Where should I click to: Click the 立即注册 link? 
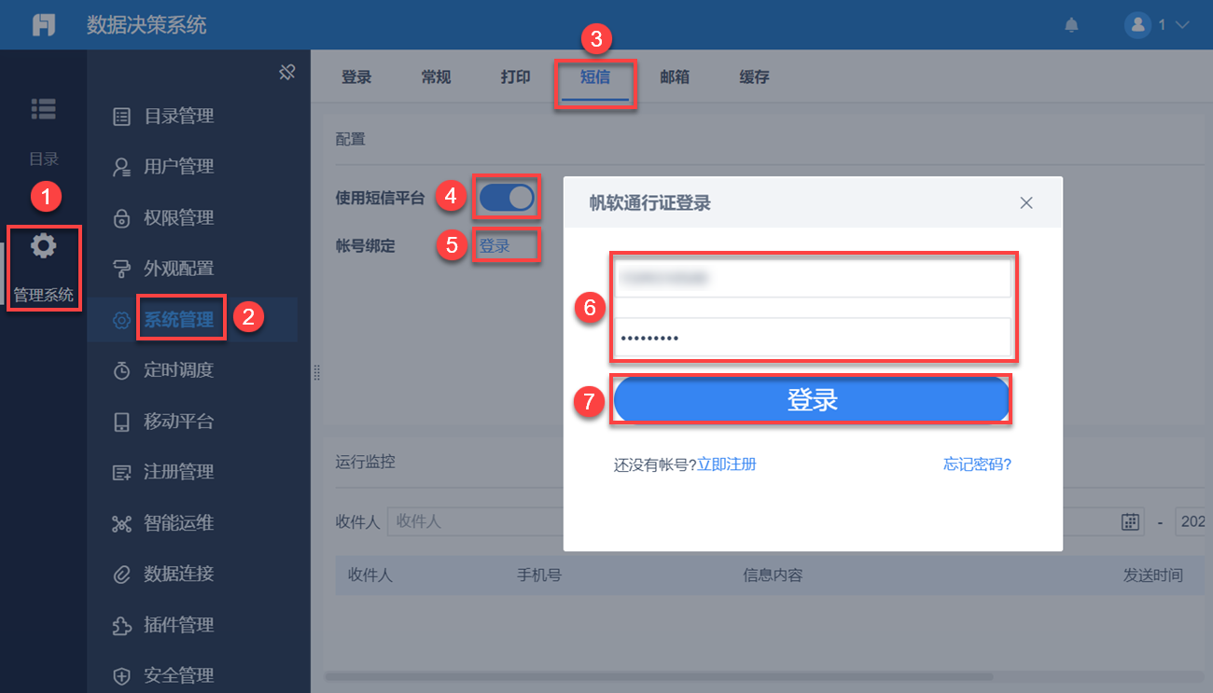click(x=727, y=464)
